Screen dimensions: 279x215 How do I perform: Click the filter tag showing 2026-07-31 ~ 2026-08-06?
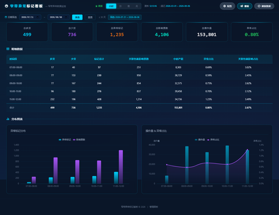[124, 17]
